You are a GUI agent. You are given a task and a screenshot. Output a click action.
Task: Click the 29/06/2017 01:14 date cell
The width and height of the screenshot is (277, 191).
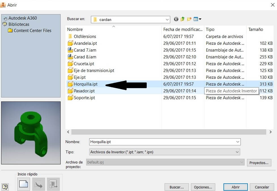coord(180,91)
